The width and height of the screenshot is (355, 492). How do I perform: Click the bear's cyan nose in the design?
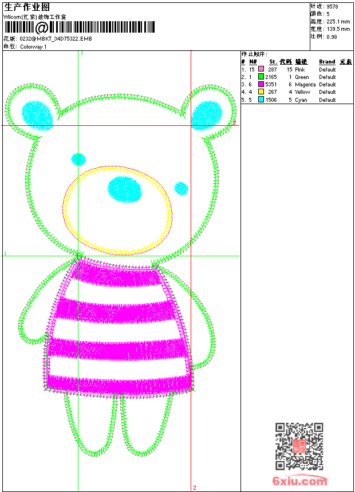(125, 189)
